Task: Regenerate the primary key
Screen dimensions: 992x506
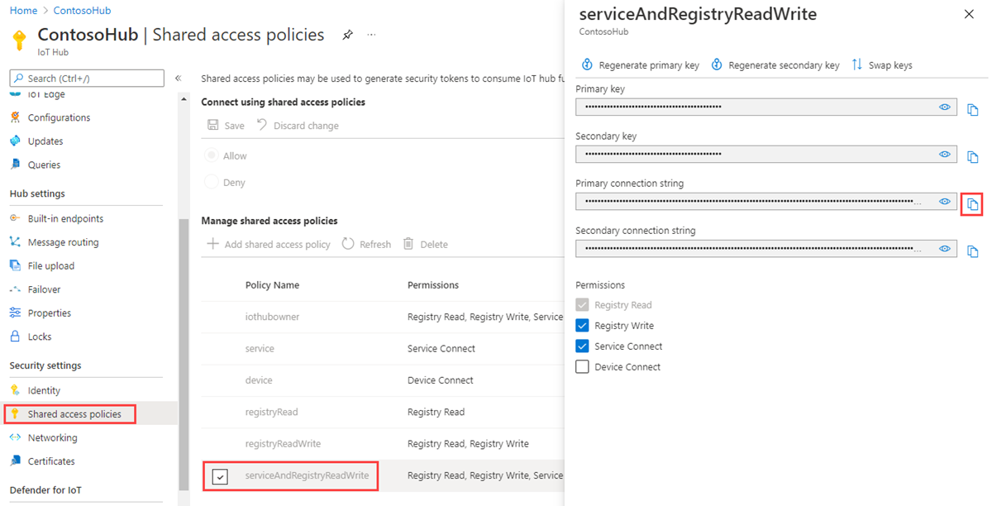Action: point(588,64)
